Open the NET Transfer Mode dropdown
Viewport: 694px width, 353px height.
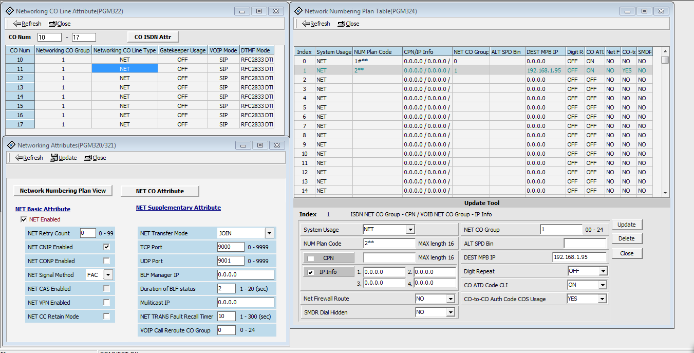(x=269, y=233)
